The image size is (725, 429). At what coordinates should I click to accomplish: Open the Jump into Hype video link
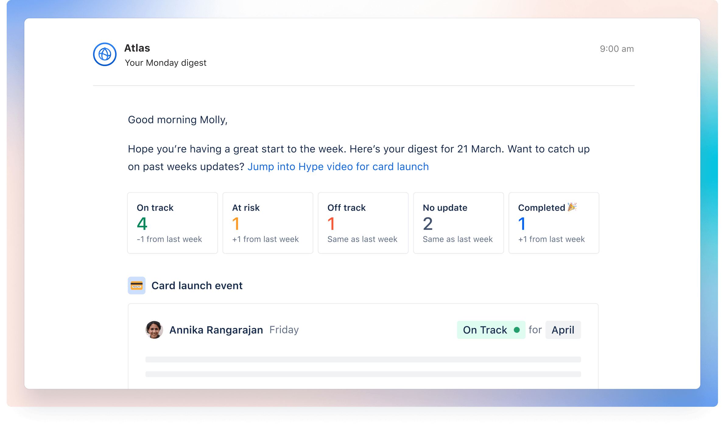338,167
